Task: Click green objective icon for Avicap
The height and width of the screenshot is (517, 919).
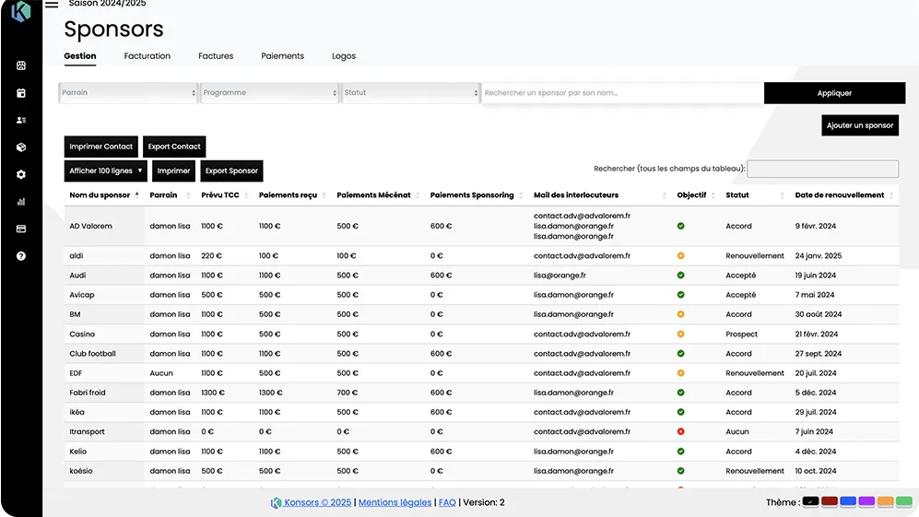Action: pyautogui.click(x=680, y=295)
